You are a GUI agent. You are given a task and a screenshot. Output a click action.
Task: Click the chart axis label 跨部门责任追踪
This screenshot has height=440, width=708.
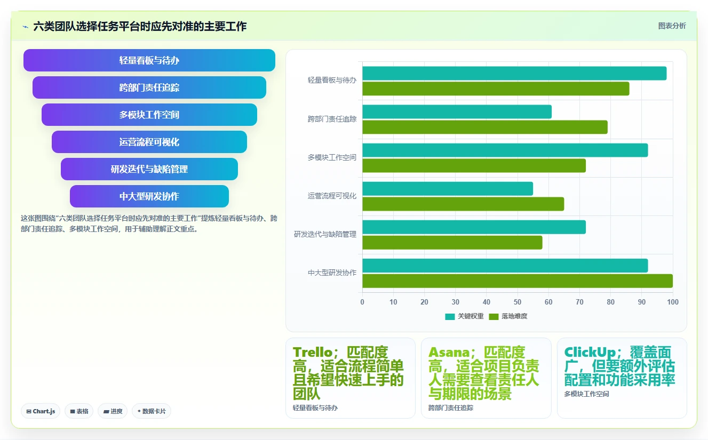tap(332, 119)
